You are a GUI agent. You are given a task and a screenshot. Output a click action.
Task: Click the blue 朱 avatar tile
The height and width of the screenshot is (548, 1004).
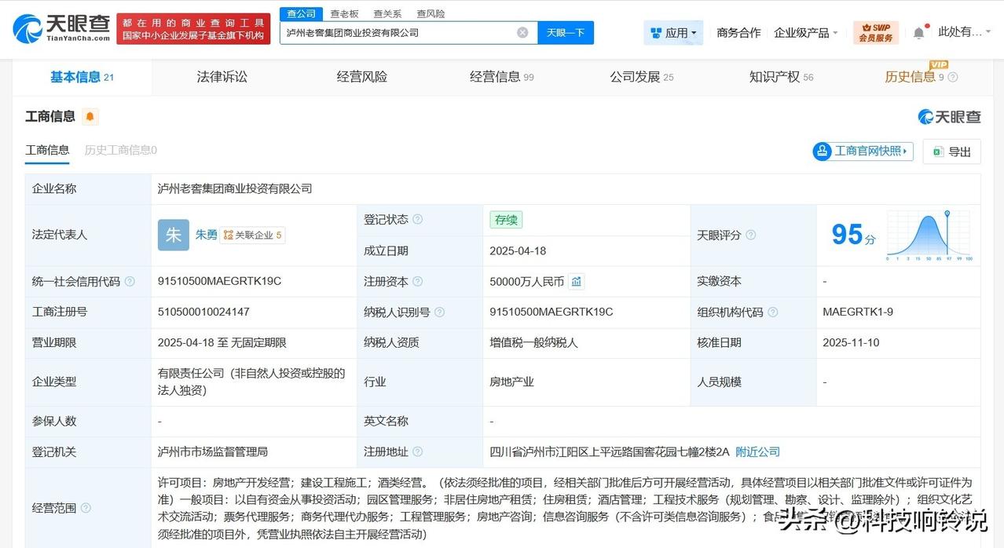(174, 235)
